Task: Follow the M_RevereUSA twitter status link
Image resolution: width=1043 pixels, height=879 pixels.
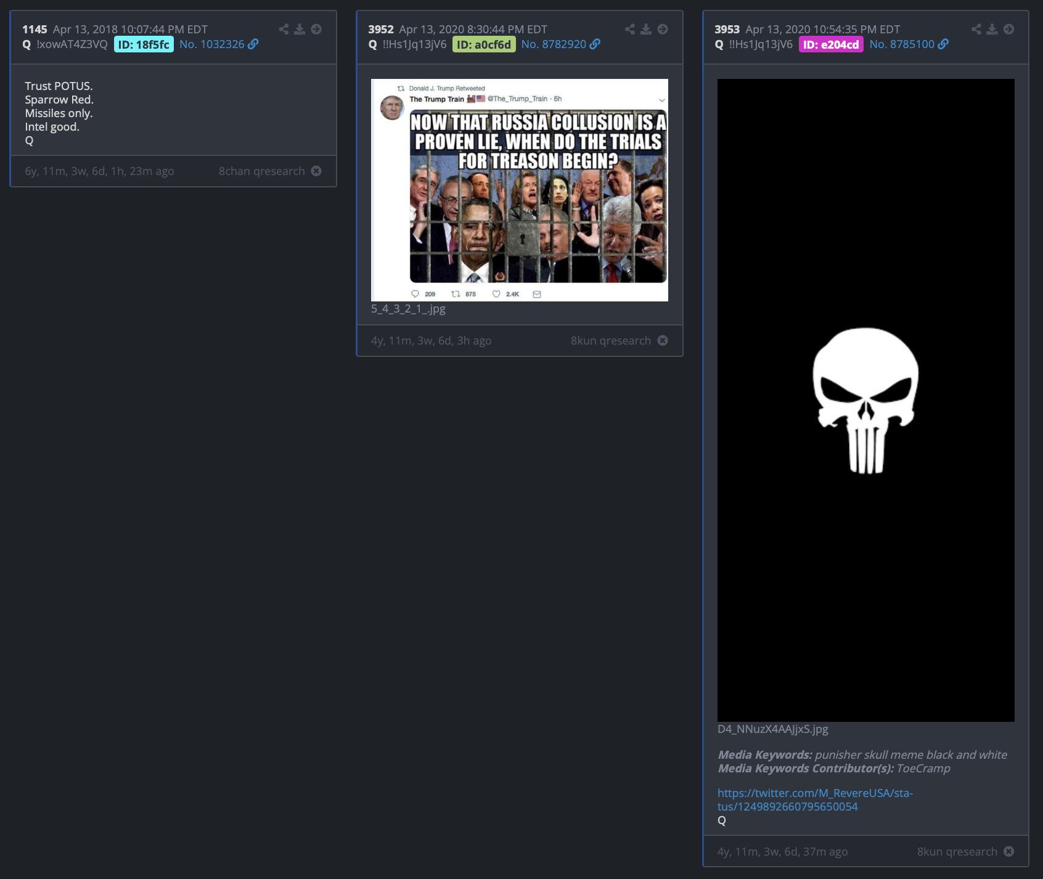Action: coord(815,799)
